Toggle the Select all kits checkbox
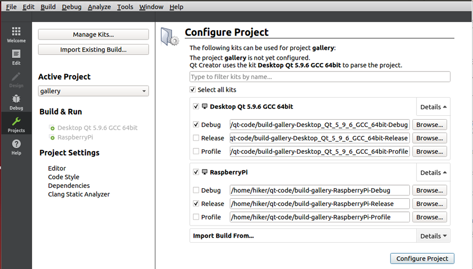 pos(193,89)
